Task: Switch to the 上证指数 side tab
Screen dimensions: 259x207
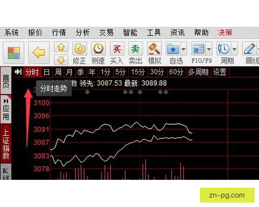Action: (6, 144)
